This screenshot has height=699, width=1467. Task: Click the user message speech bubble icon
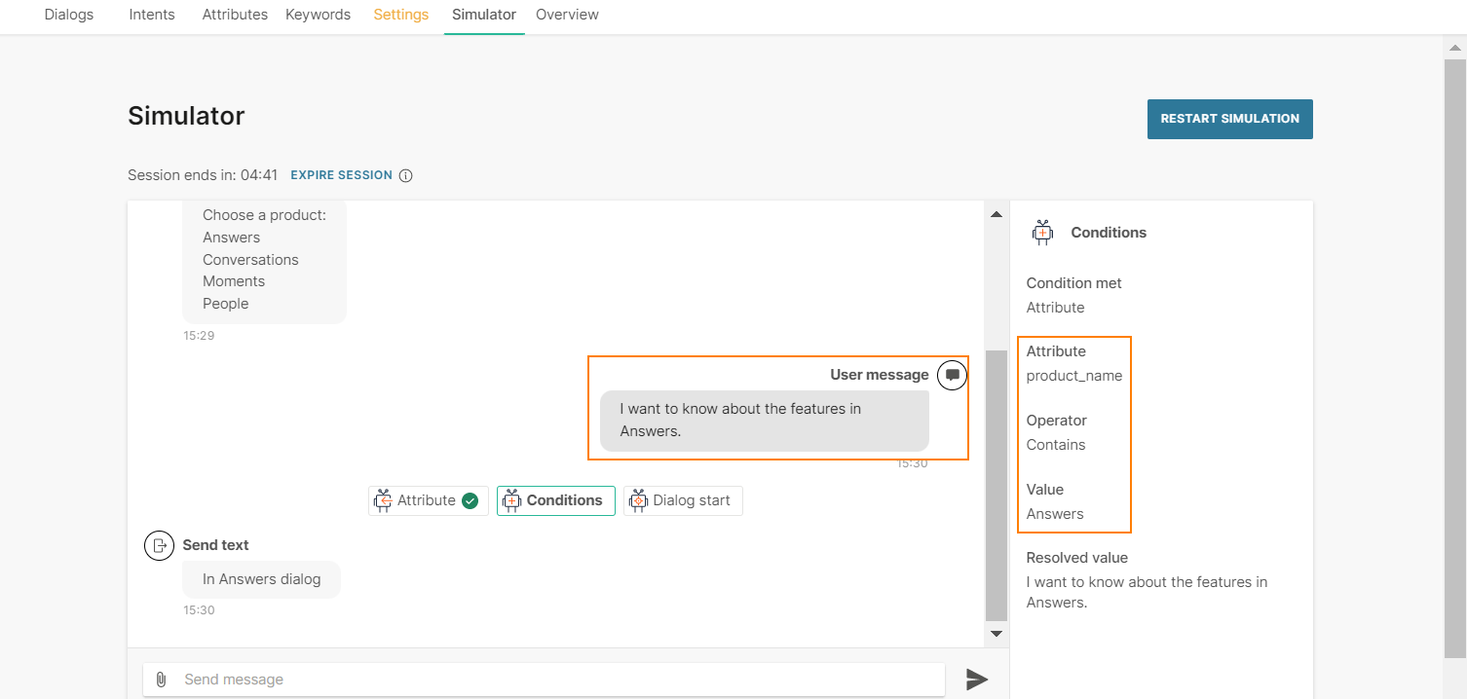952,375
